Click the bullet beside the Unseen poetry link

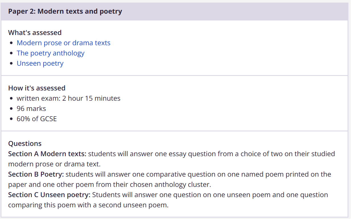click(x=11, y=64)
